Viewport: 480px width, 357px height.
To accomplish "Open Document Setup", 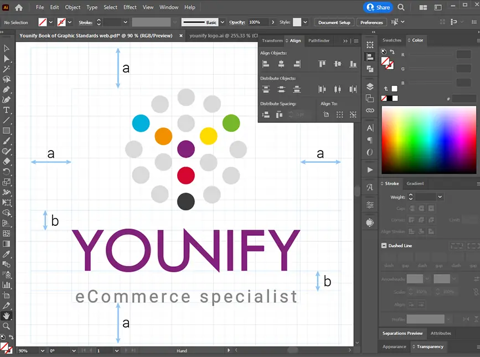I will click(x=334, y=22).
